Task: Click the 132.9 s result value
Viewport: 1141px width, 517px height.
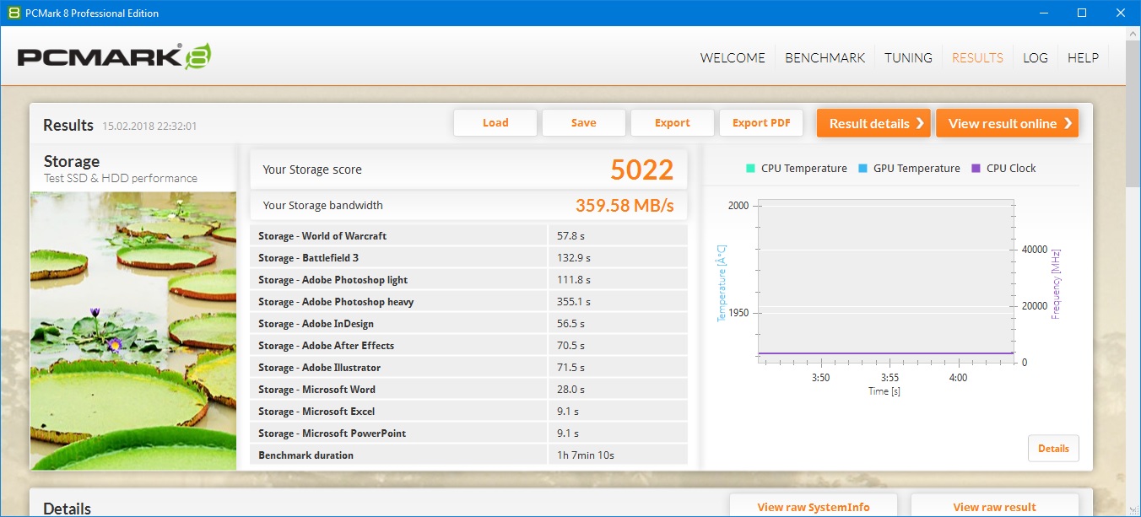Action: click(x=573, y=258)
